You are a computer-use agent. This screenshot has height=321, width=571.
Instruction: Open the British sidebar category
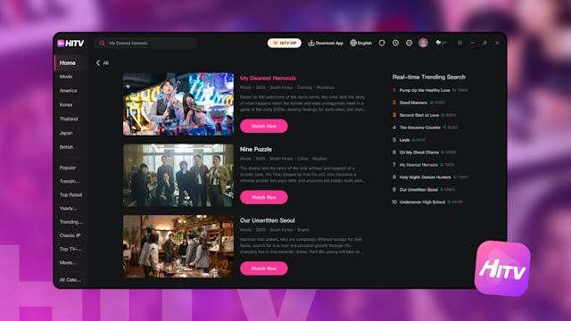point(66,147)
